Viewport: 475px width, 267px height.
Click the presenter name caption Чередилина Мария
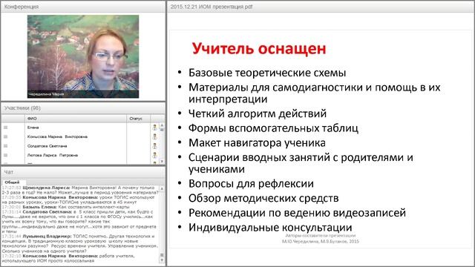point(46,94)
